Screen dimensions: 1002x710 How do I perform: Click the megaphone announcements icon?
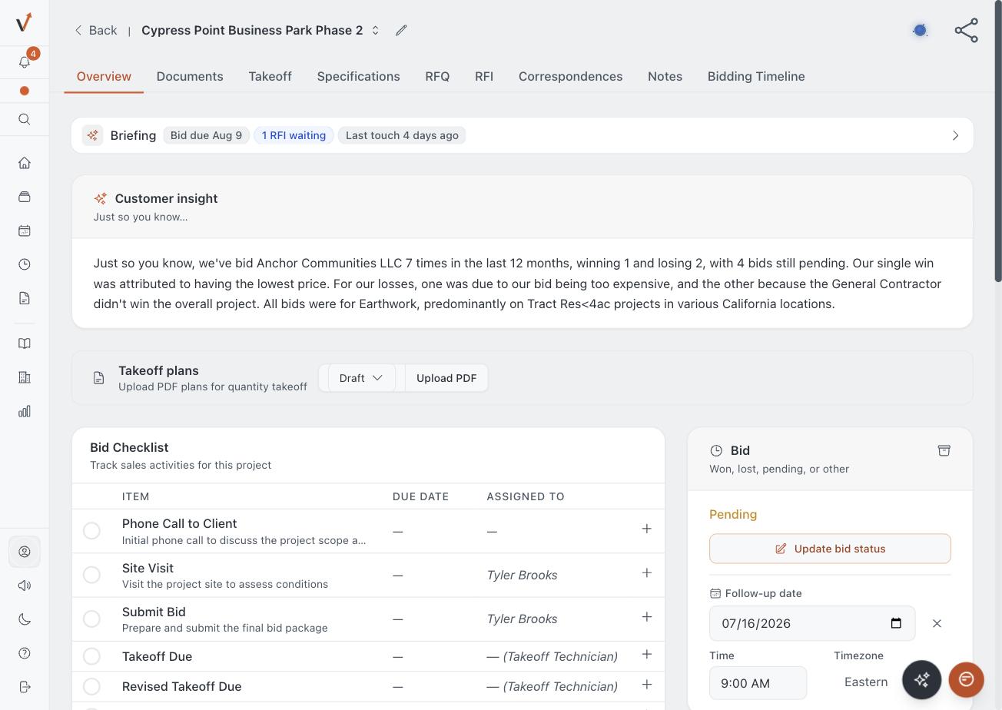(25, 586)
